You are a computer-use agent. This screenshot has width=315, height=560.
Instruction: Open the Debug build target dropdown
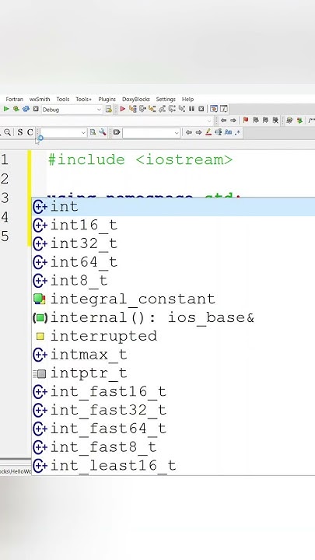click(x=72, y=110)
